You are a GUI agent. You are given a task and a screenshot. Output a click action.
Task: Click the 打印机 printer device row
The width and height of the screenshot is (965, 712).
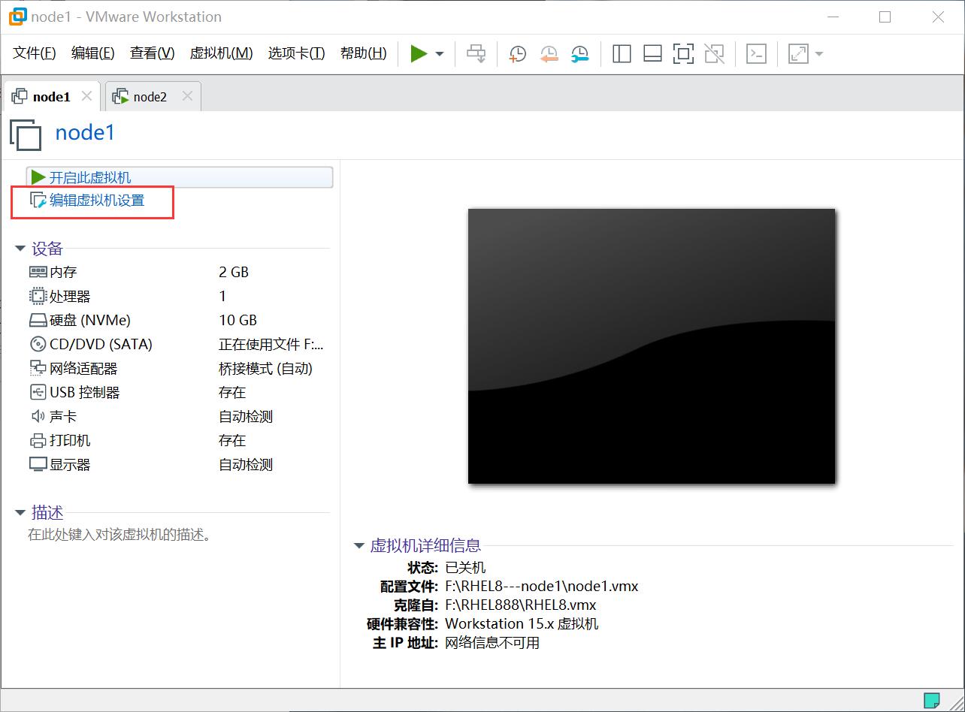(x=177, y=440)
